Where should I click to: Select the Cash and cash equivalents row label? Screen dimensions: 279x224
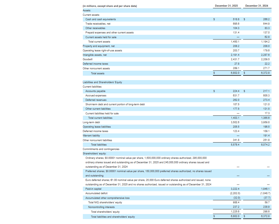coord(101,19)
